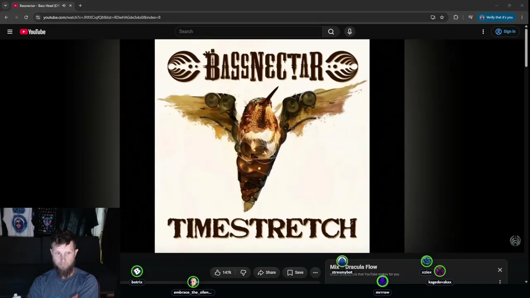Install app icon in address bar
530x298 pixels.
433,17
